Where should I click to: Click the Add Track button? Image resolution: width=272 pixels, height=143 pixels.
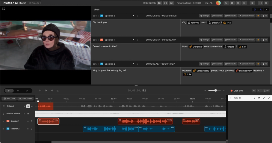point(9,98)
